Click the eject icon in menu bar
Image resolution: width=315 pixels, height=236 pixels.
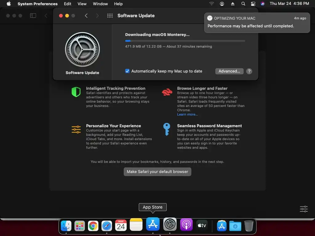(x=233, y=4)
